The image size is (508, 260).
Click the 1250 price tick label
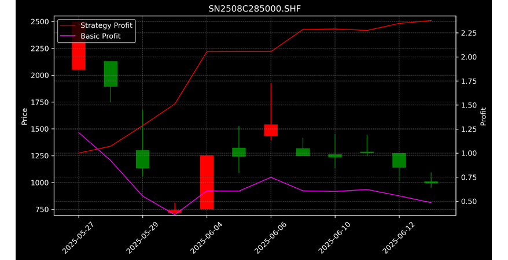(41, 156)
